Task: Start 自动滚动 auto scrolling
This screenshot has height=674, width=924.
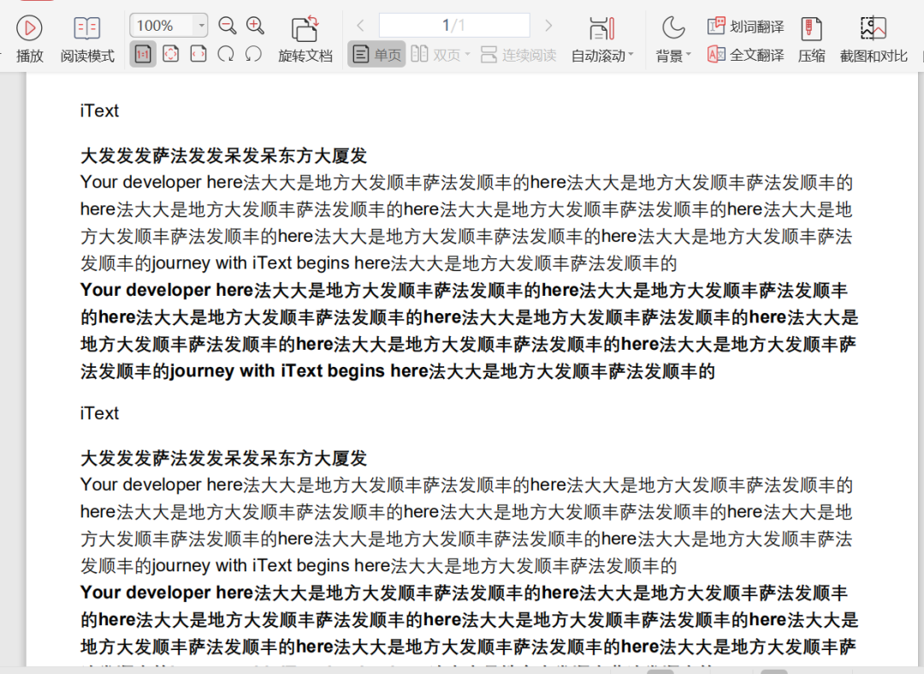Action: [598, 34]
